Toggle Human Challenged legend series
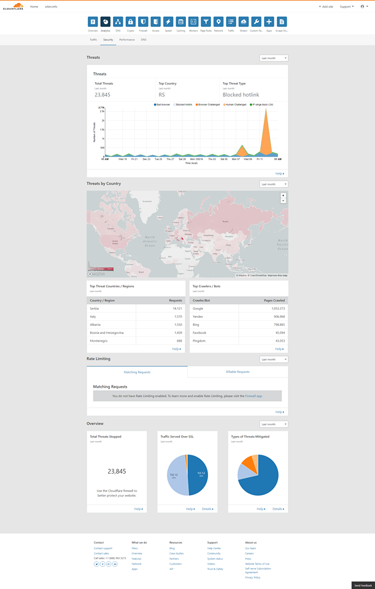Image resolution: width=375 pixels, height=589 pixels. [x=233, y=105]
